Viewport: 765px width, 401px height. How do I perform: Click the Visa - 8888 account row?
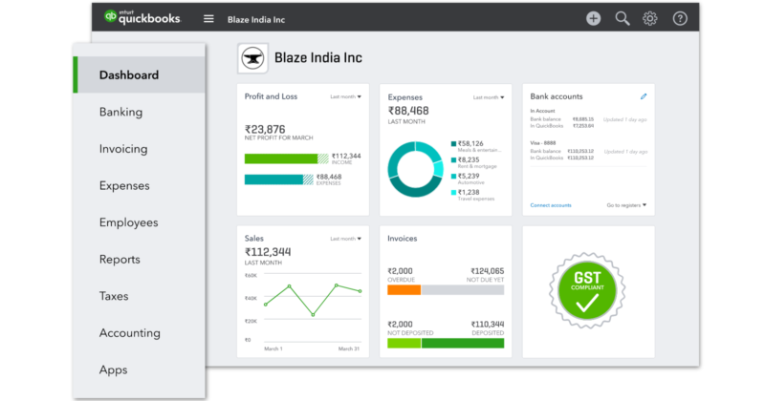click(589, 151)
